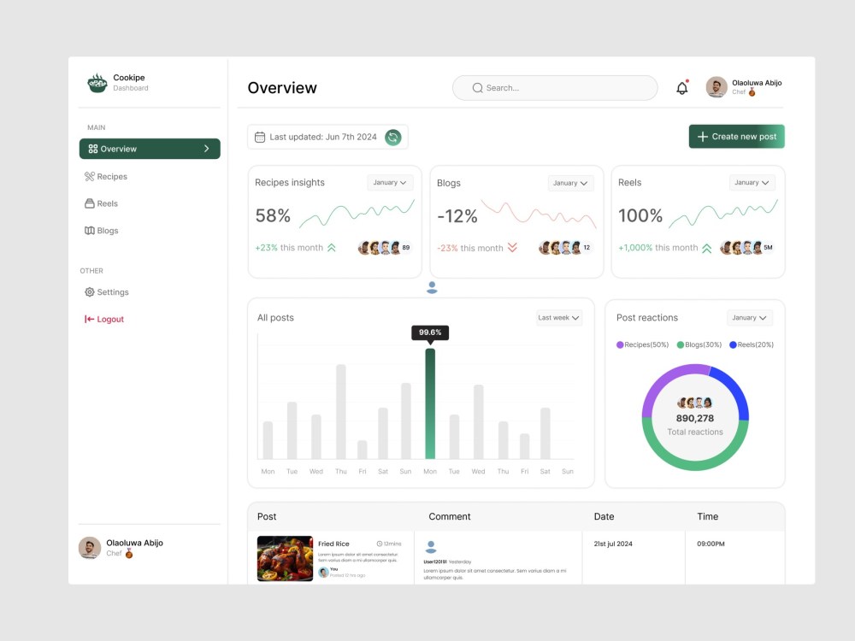Click the header profile avatar photo

coord(716,87)
